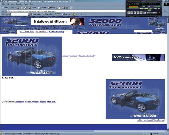Click the 3 Users Chatting link
This screenshot has height=135, width=169.
[x=56, y=31]
